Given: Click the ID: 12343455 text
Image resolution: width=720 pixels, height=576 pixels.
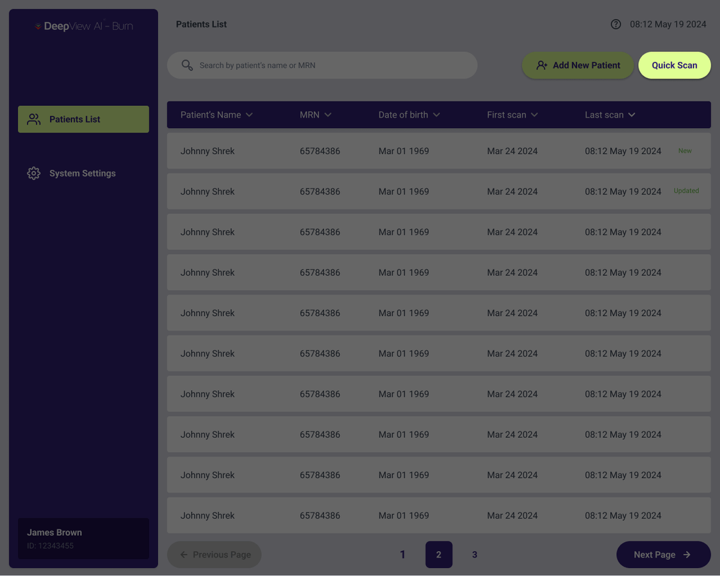Looking at the screenshot, I should [x=50, y=546].
